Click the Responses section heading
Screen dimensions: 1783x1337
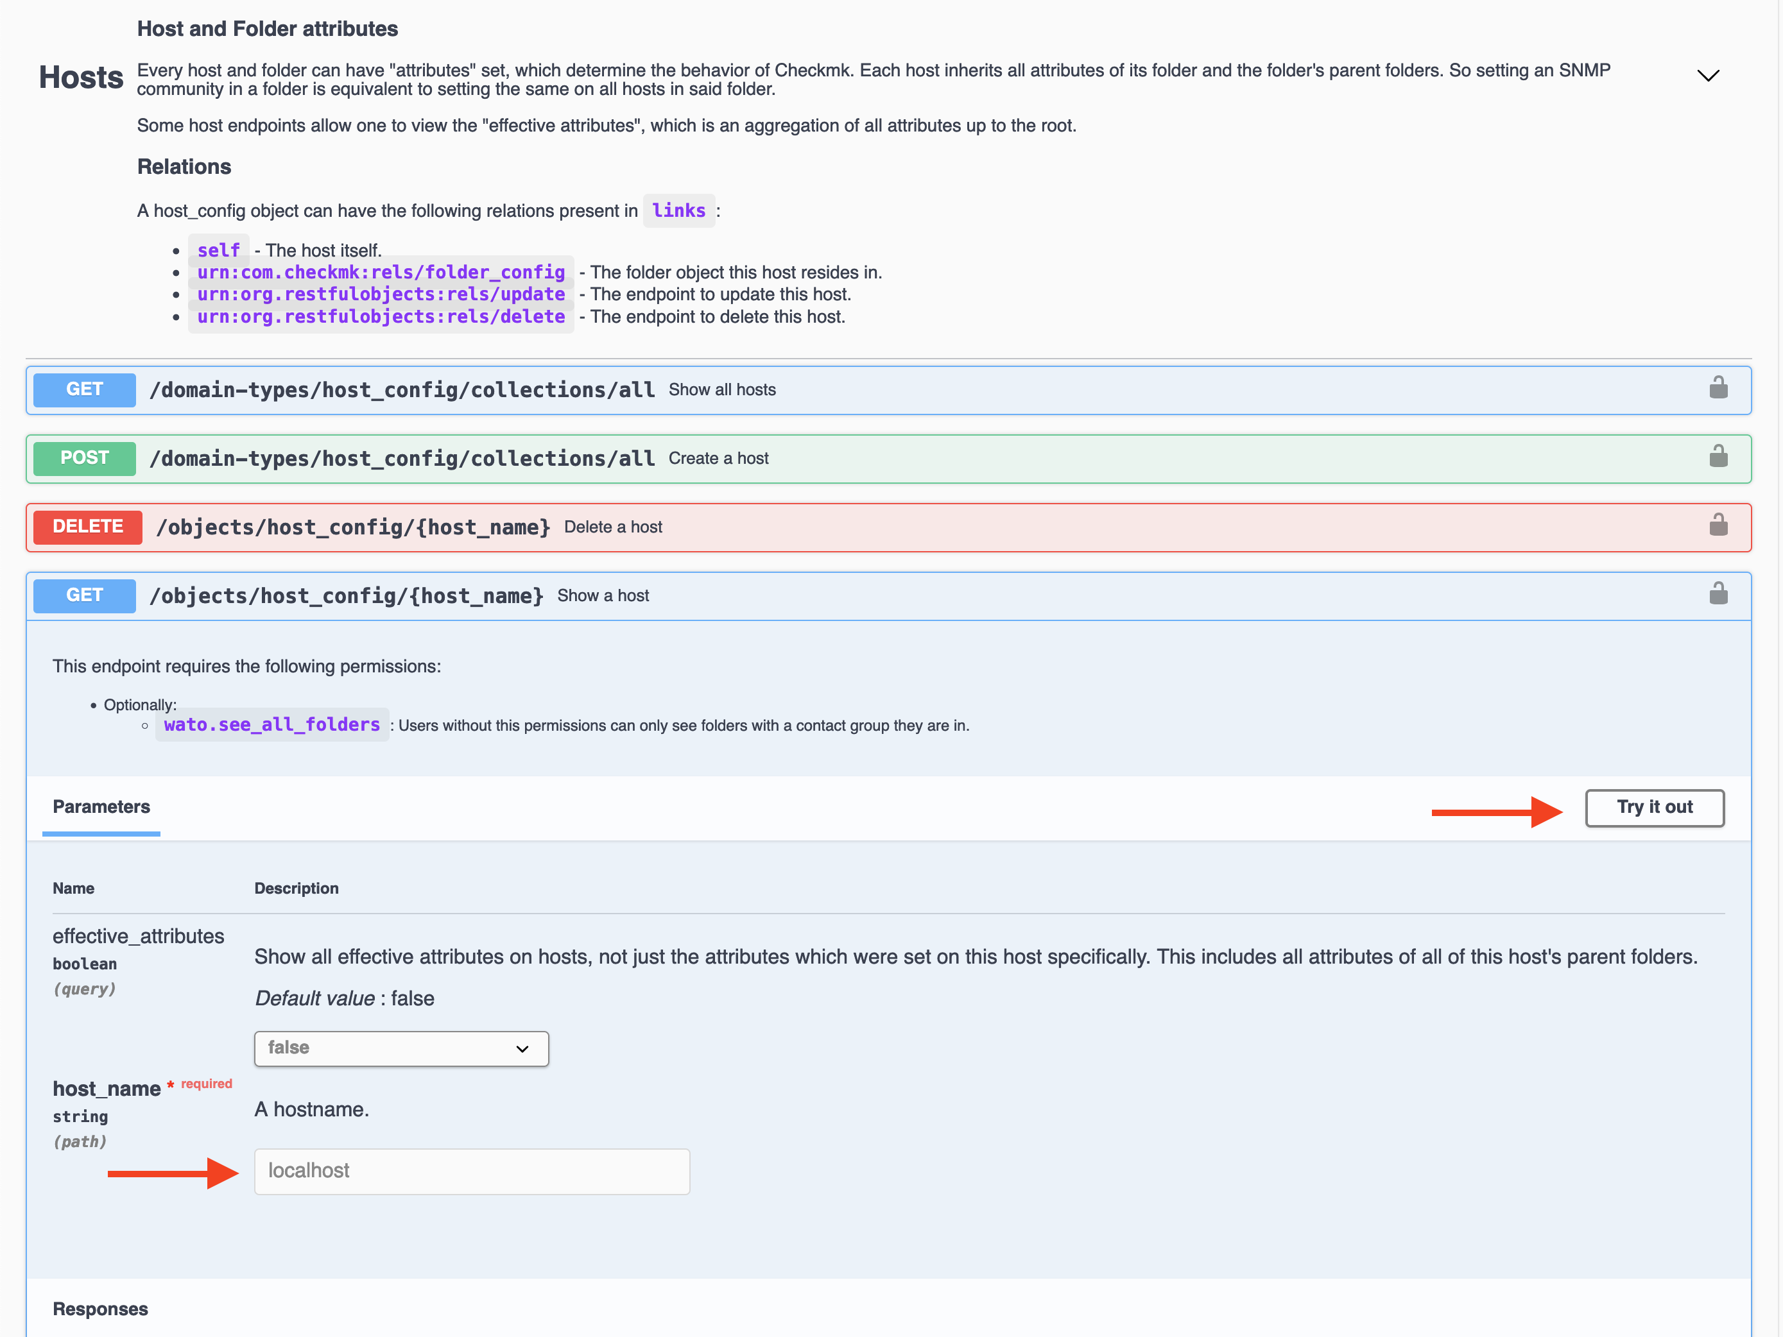(100, 1309)
